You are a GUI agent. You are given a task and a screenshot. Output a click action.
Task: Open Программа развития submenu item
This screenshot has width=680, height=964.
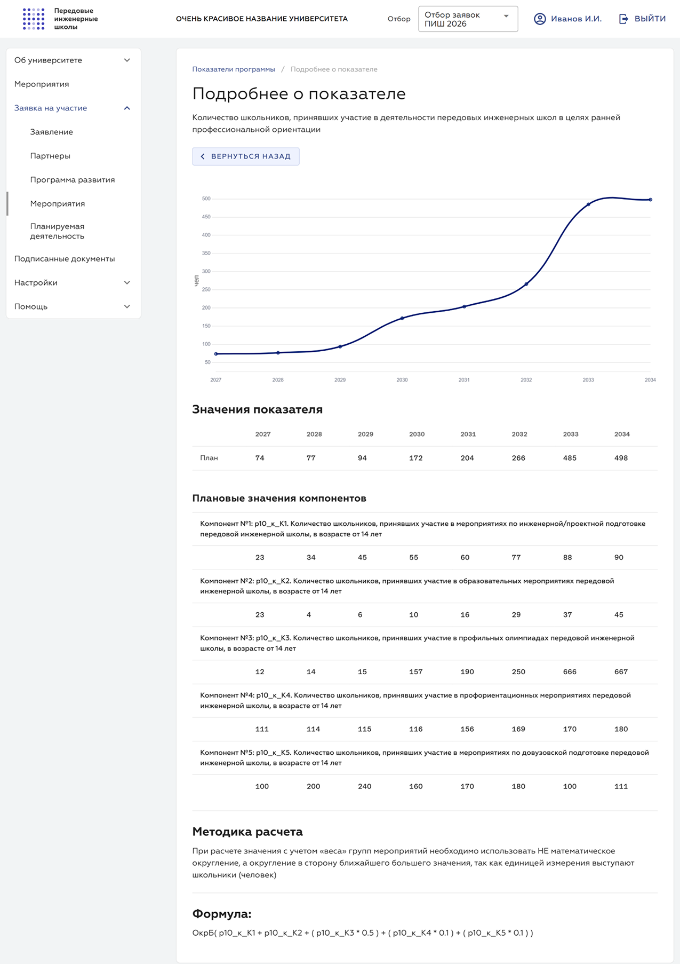tap(73, 180)
